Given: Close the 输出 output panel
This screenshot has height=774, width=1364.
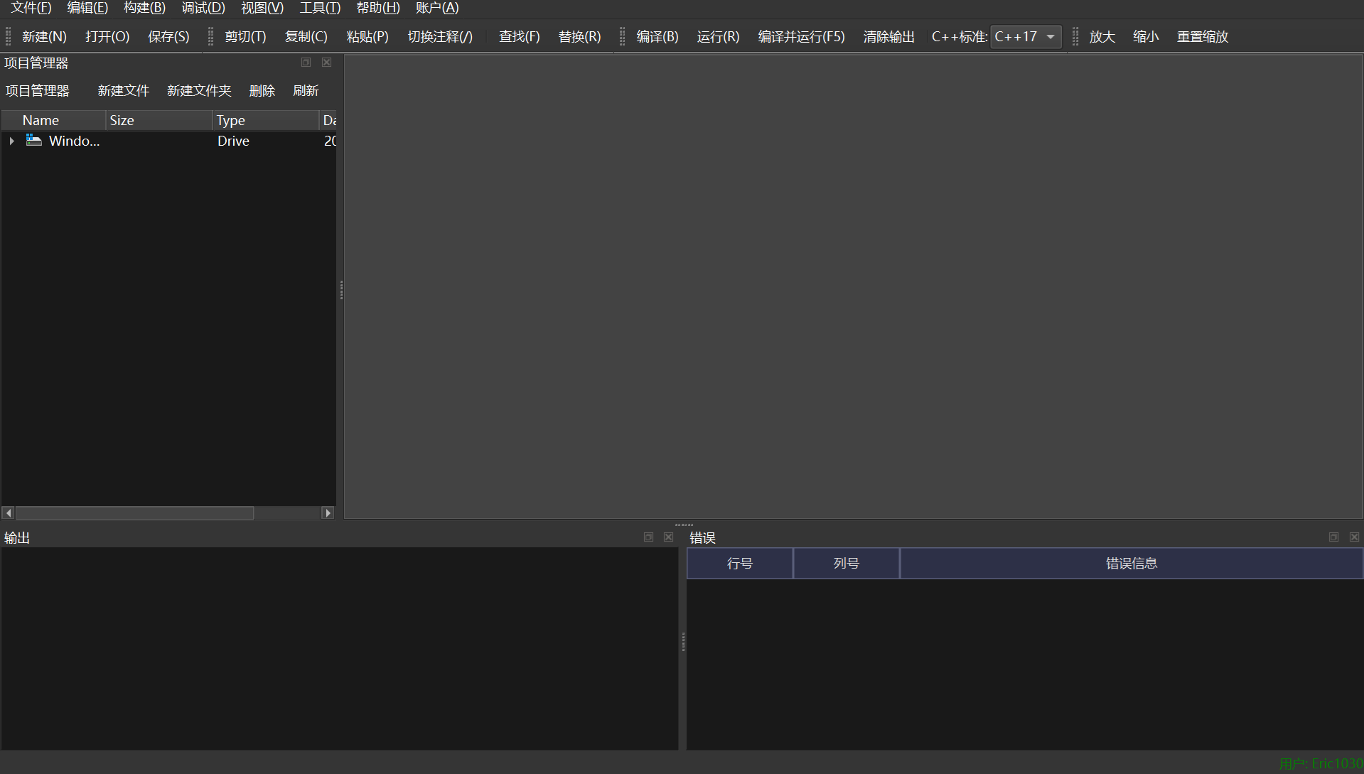Looking at the screenshot, I should point(668,537).
